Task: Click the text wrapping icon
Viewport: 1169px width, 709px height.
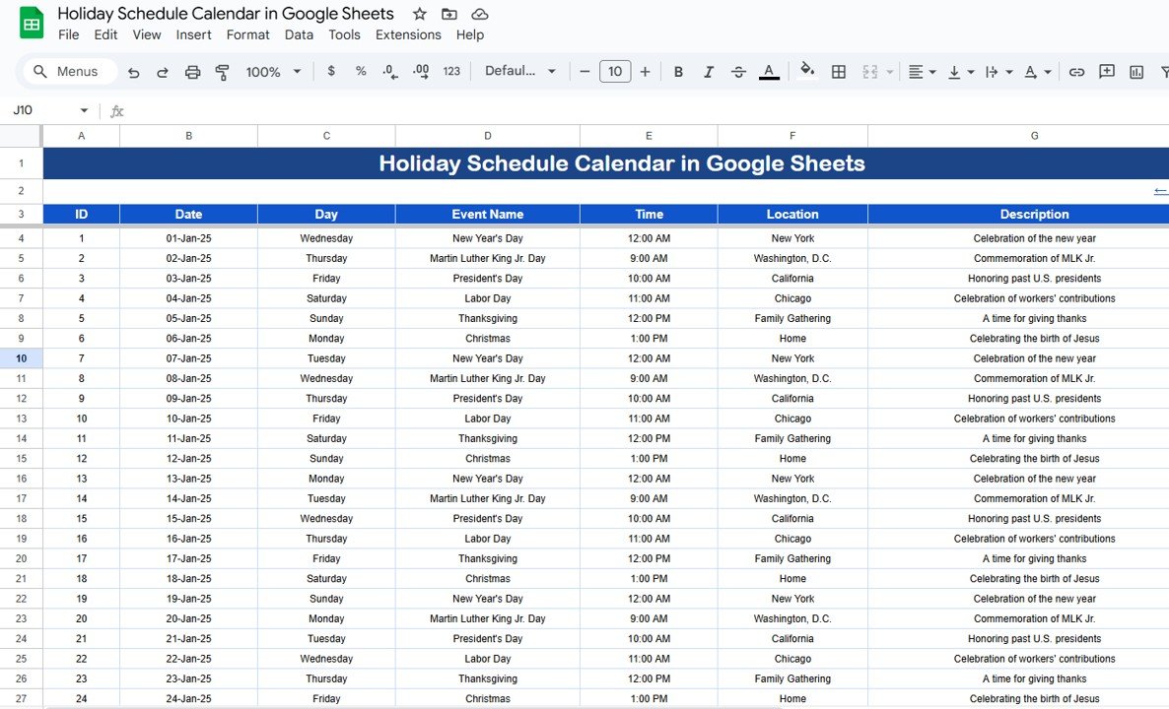Action: tap(992, 72)
